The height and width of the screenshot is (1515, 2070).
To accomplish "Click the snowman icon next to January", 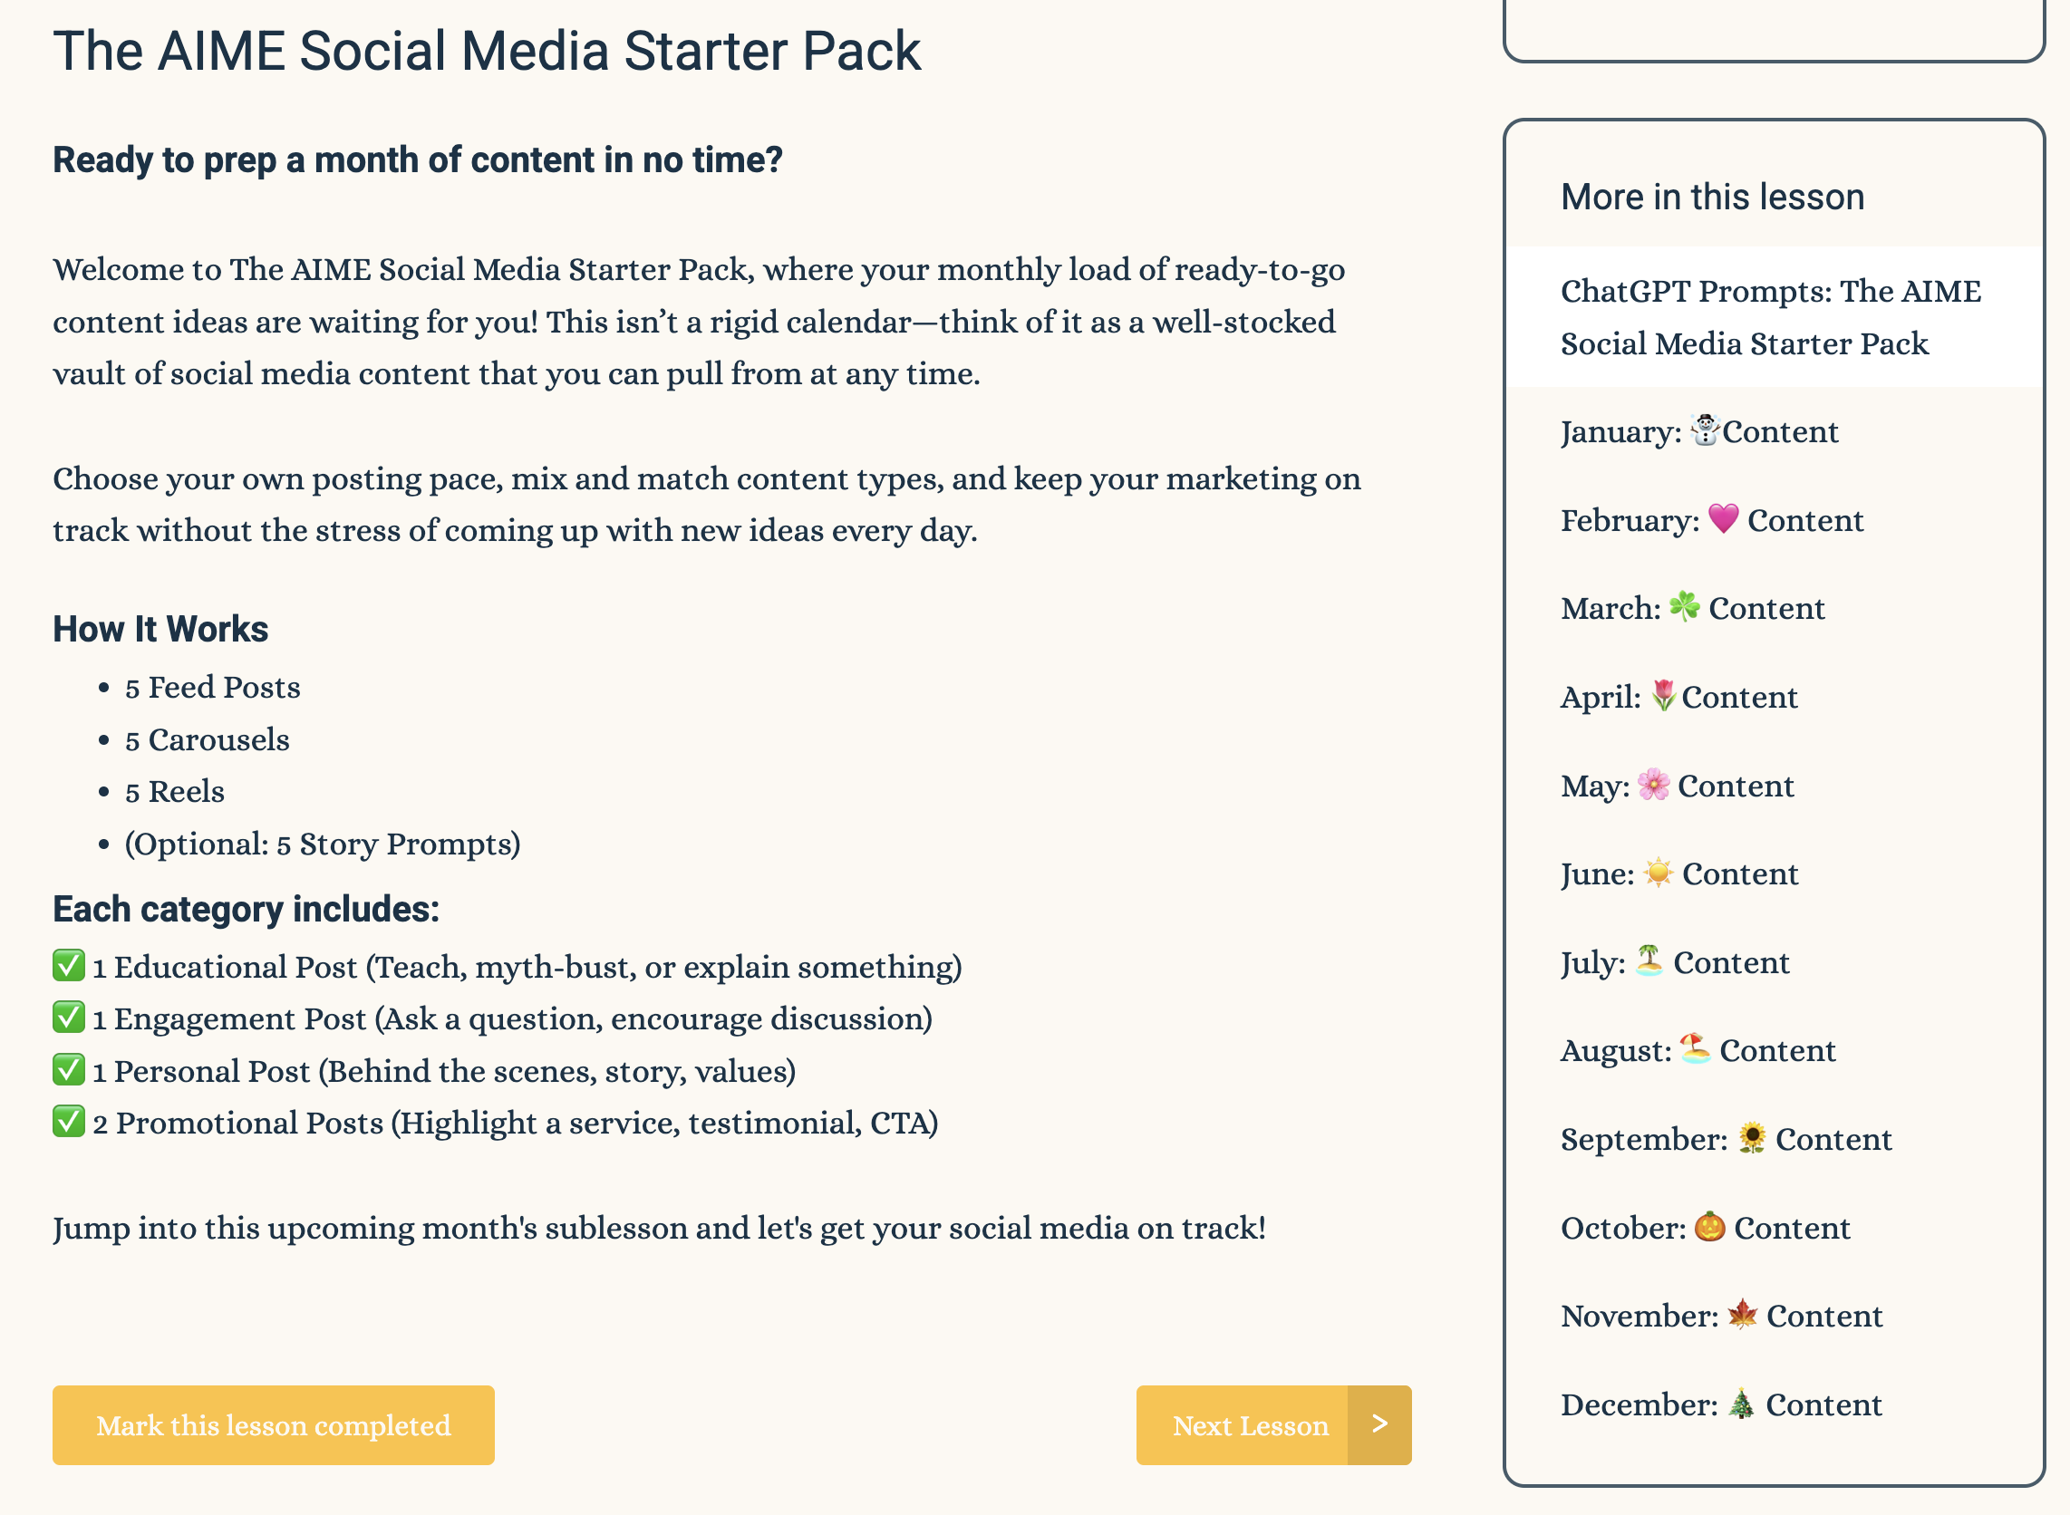I will click(1704, 430).
